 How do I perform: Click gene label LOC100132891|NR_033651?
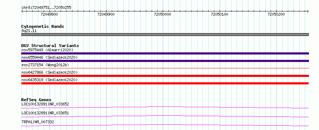(45, 113)
